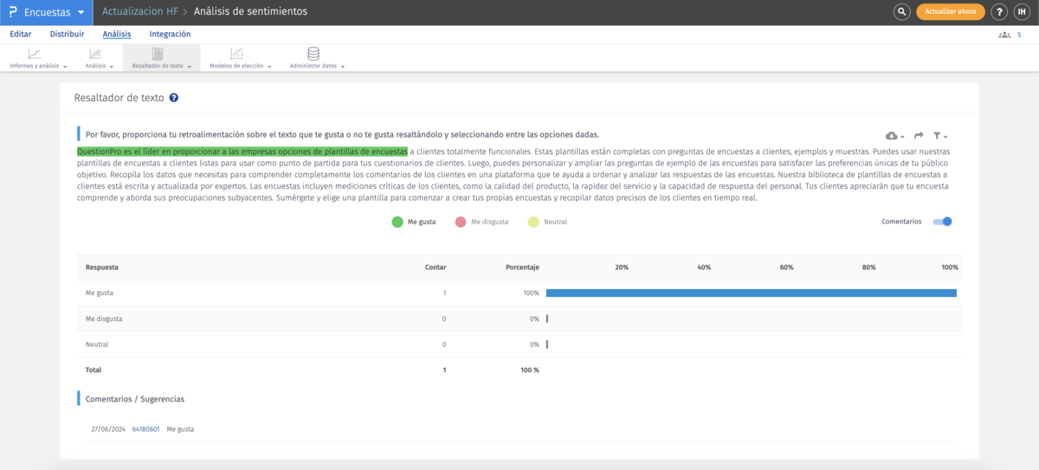Open the Integración tab
Screen dimensions: 1039x470
click(x=170, y=35)
